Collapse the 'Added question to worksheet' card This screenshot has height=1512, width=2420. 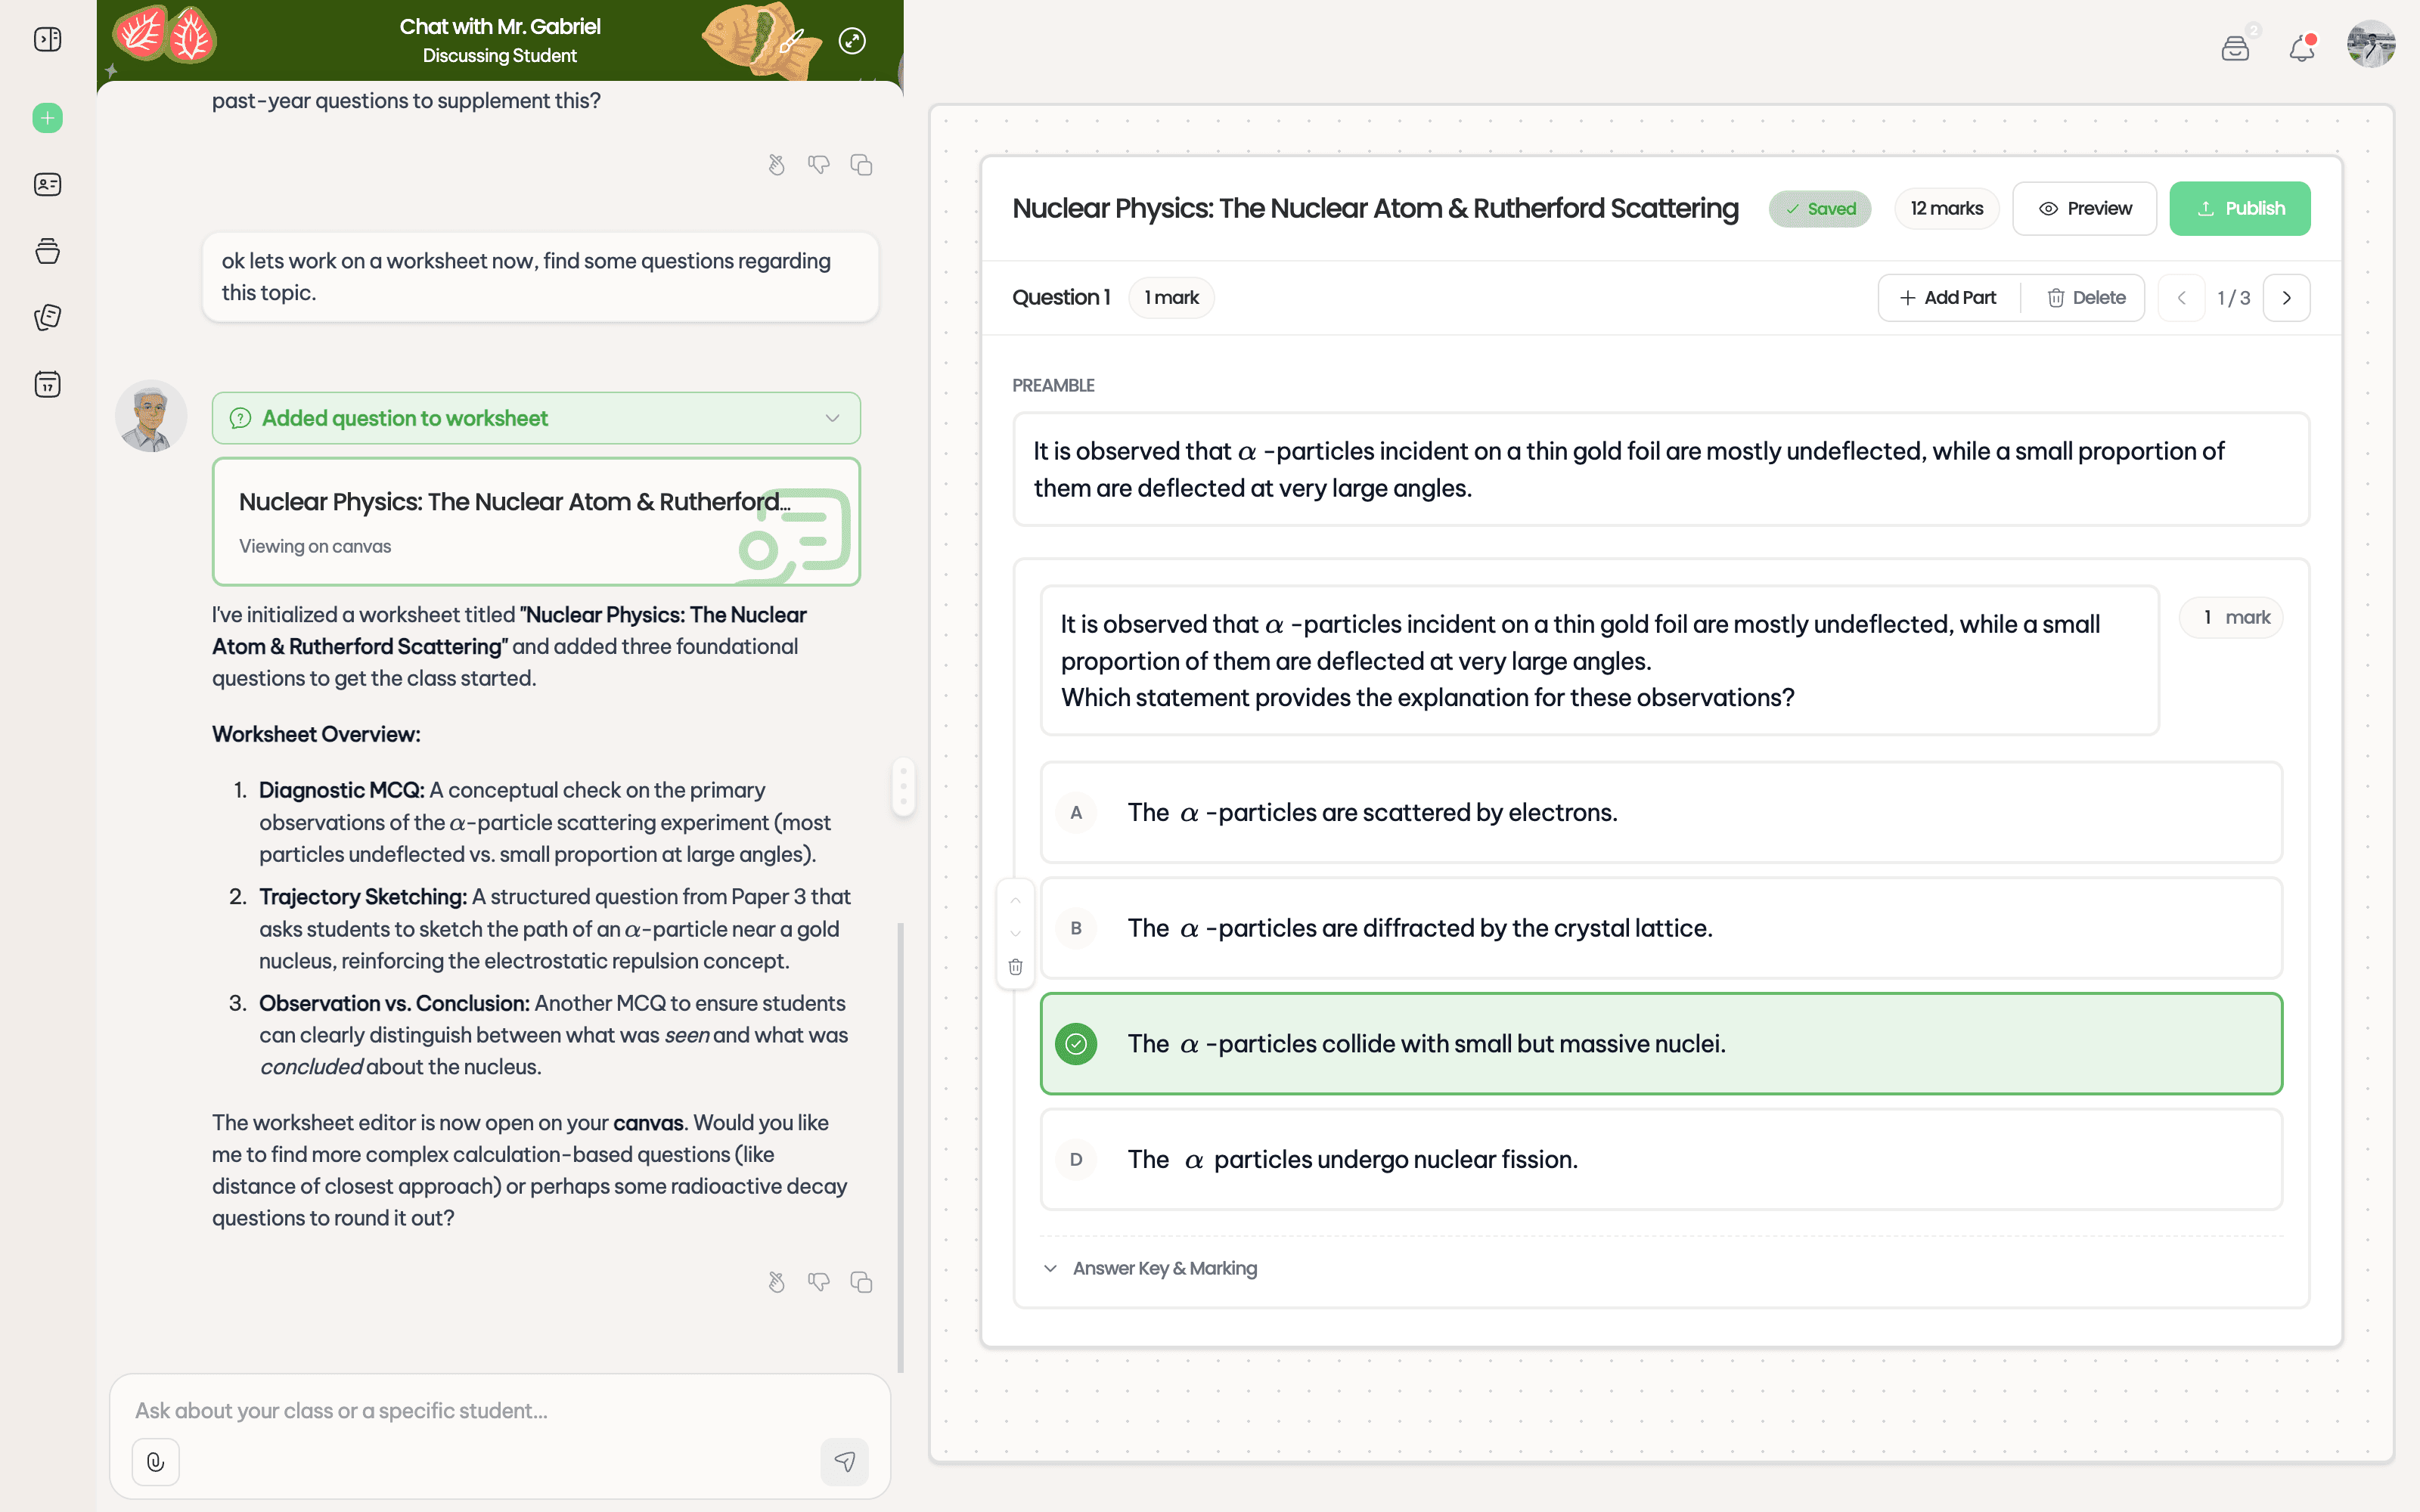[832, 418]
